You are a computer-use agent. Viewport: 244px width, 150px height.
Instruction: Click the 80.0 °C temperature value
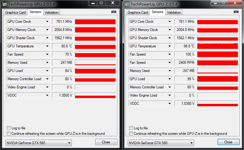click(62, 46)
